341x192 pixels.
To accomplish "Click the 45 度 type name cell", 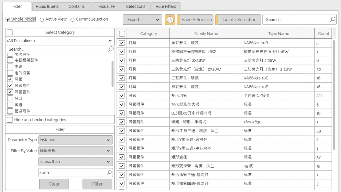I will pos(278,166).
